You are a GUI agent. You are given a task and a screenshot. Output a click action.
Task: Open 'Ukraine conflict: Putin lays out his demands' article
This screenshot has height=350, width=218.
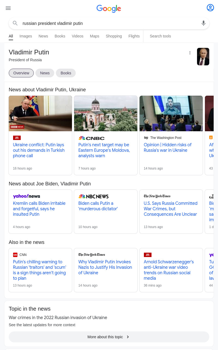tap(39, 150)
